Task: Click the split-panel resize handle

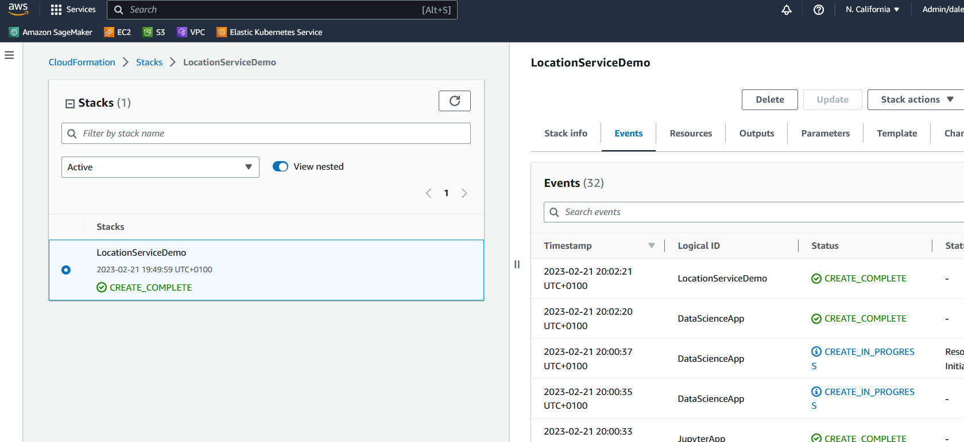Action: point(517,264)
